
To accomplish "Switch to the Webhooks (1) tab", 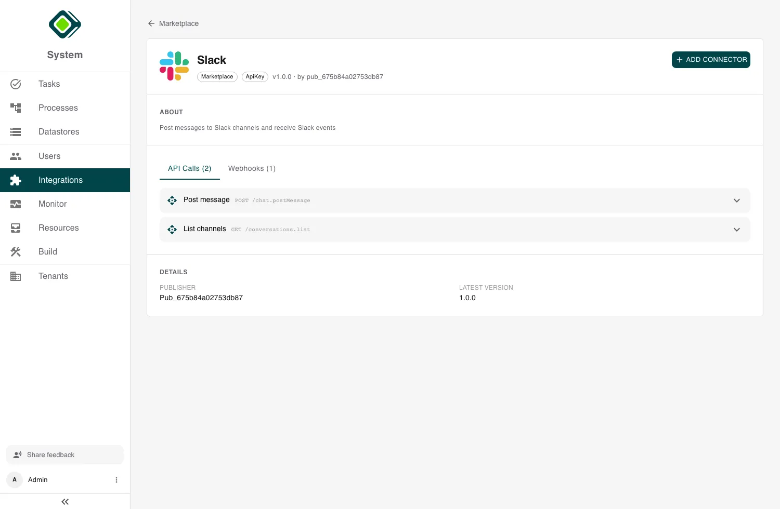I will coord(252,169).
